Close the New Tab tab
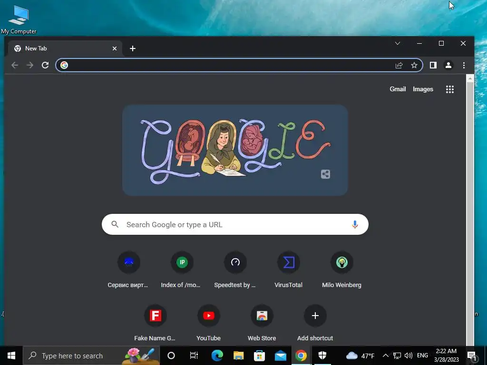The image size is (487, 365). click(115, 48)
